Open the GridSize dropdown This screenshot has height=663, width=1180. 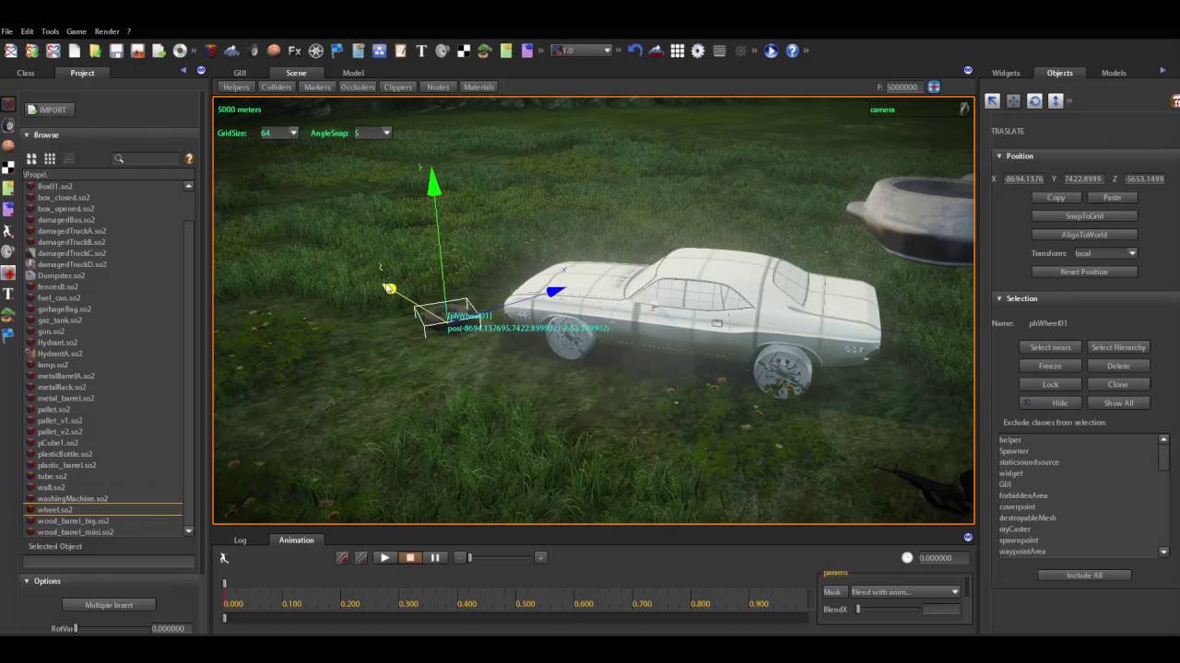pyautogui.click(x=279, y=133)
